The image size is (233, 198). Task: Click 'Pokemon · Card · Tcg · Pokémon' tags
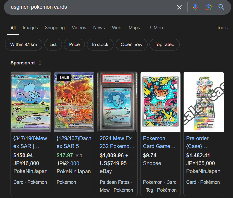160,186
